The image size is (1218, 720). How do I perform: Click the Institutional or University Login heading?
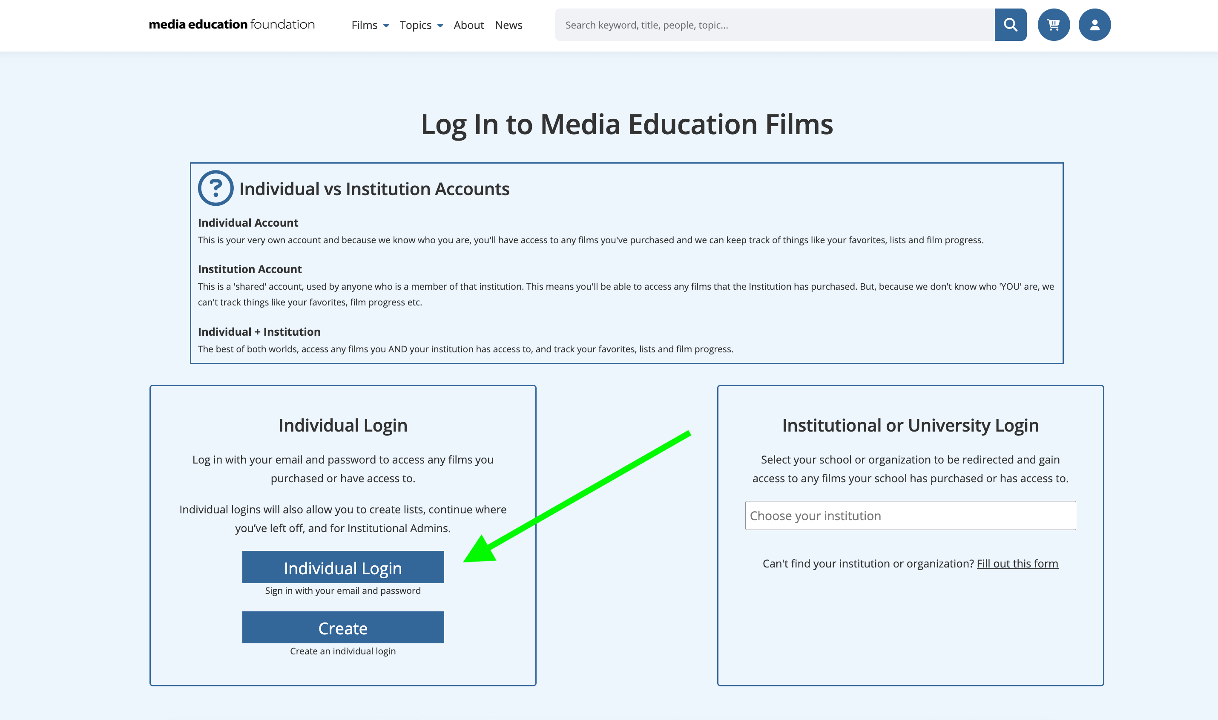910,426
